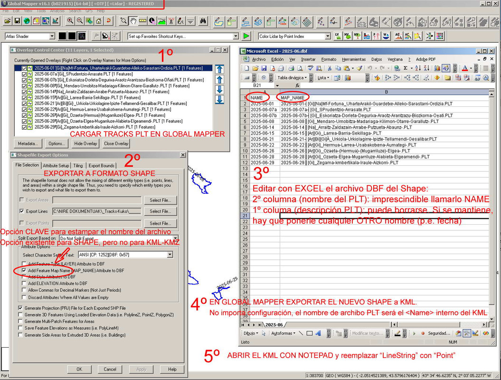Click the Lidar Water classification W icon
This screenshot has width=501, height=380.
386,36
